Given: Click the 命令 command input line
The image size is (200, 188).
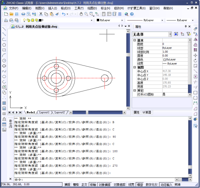Looking at the screenshot, I should (x=94, y=180).
